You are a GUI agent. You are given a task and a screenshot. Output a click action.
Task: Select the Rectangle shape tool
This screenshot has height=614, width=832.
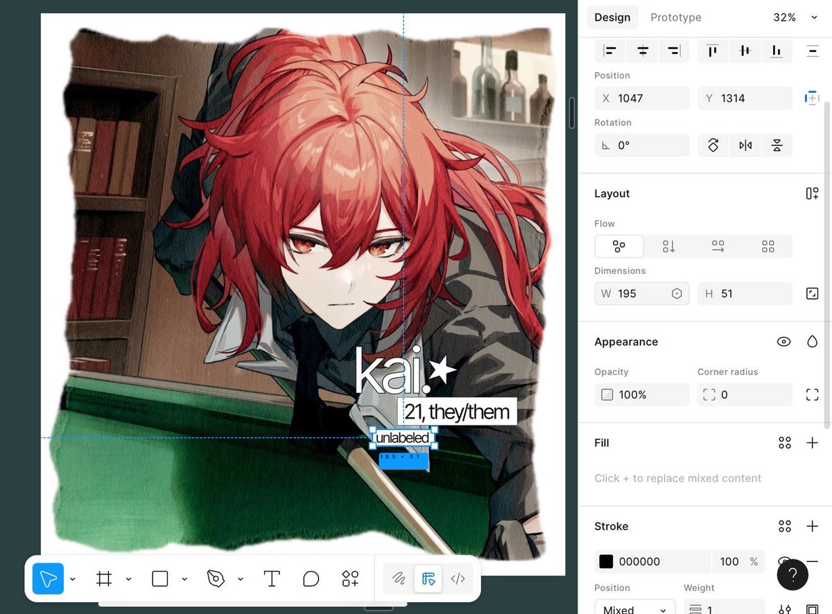click(160, 579)
